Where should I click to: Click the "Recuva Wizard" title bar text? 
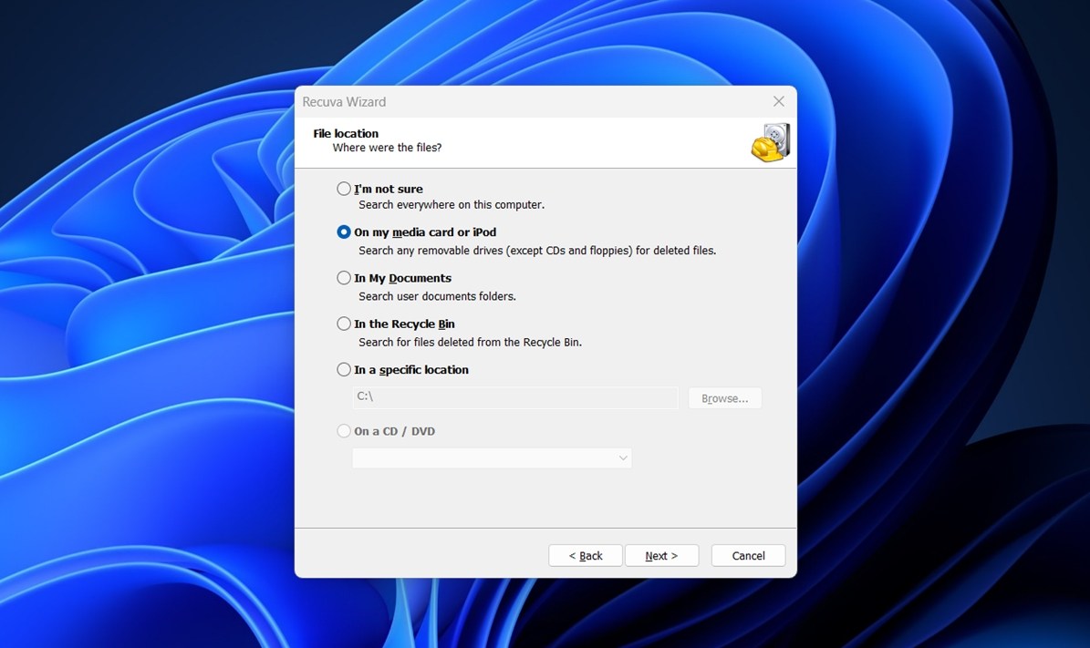click(x=344, y=102)
